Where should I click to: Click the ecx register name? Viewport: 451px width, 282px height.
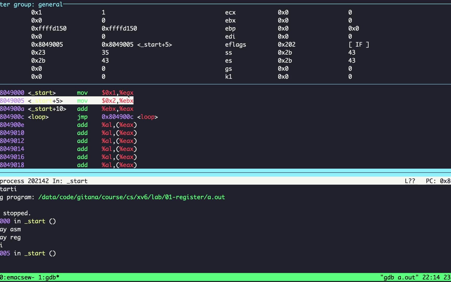click(x=230, y=13)
